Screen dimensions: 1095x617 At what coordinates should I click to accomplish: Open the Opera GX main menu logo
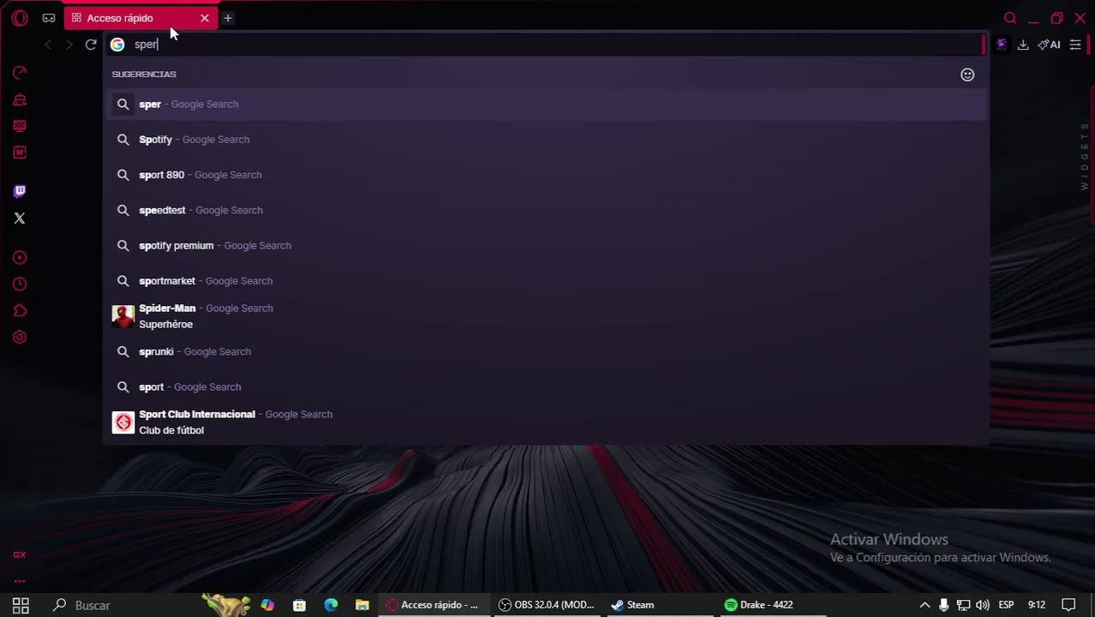tap(20, 18)
